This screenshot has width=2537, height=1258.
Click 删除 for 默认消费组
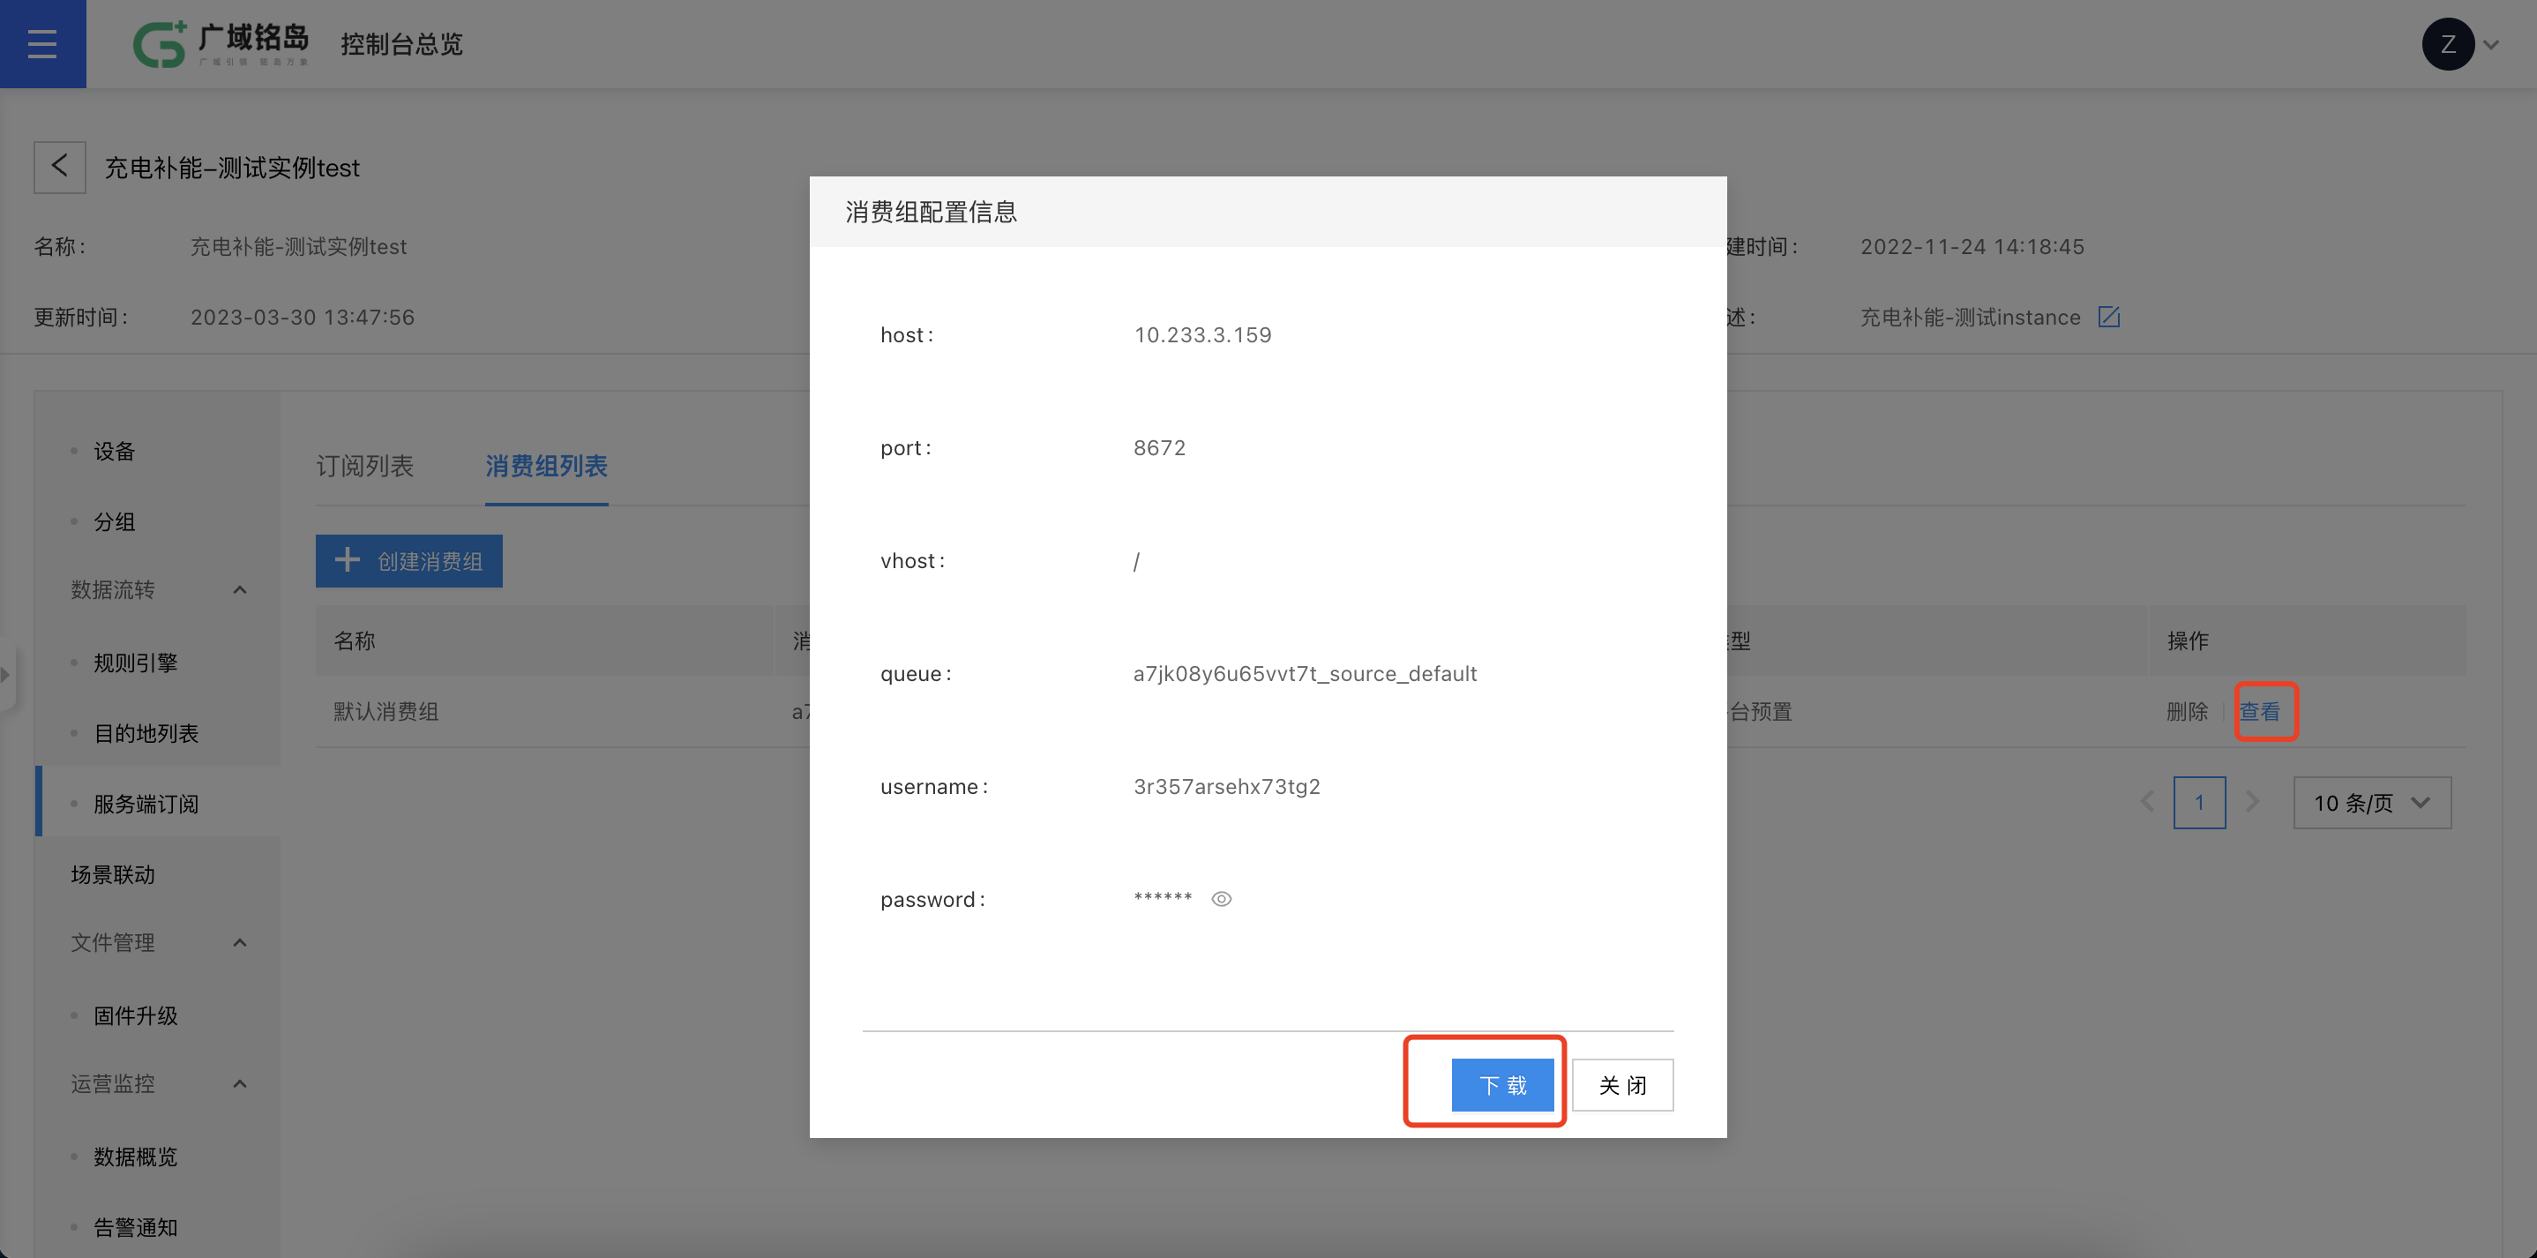(x=2188, y=711)
